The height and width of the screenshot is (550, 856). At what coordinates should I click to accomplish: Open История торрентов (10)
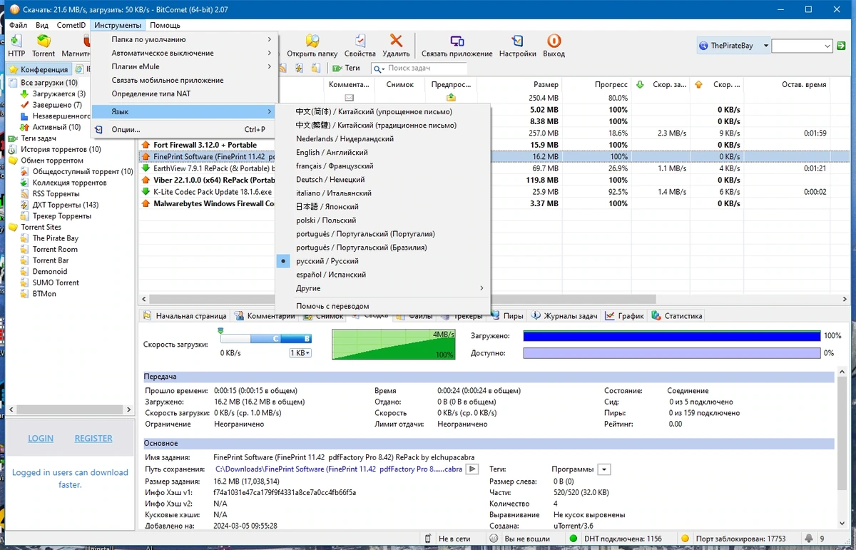[x=61, y=149]
